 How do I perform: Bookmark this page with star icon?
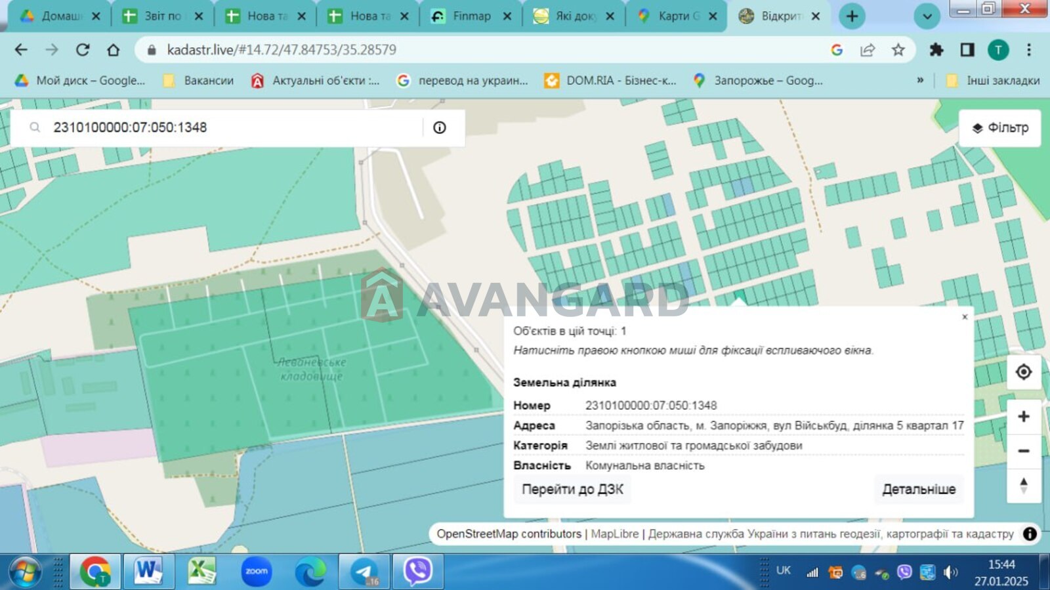[x=898, y=50]
